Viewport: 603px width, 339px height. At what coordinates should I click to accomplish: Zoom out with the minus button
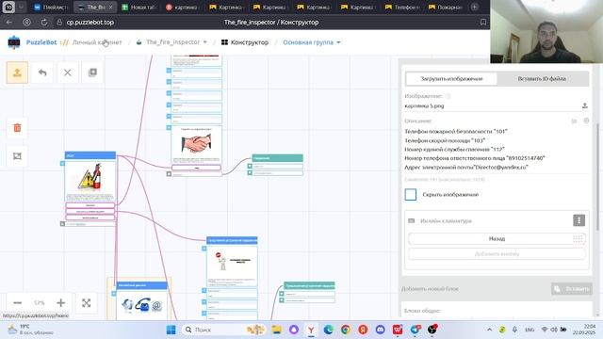coord(17,303)
